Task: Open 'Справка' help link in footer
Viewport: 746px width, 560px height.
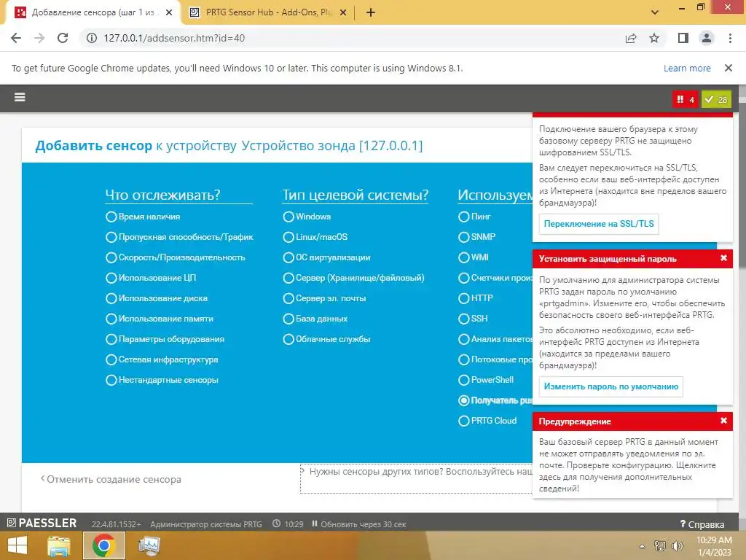Action: (x=702, y=524)
